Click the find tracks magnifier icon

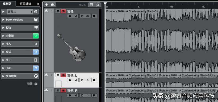[x=98, y=5]
